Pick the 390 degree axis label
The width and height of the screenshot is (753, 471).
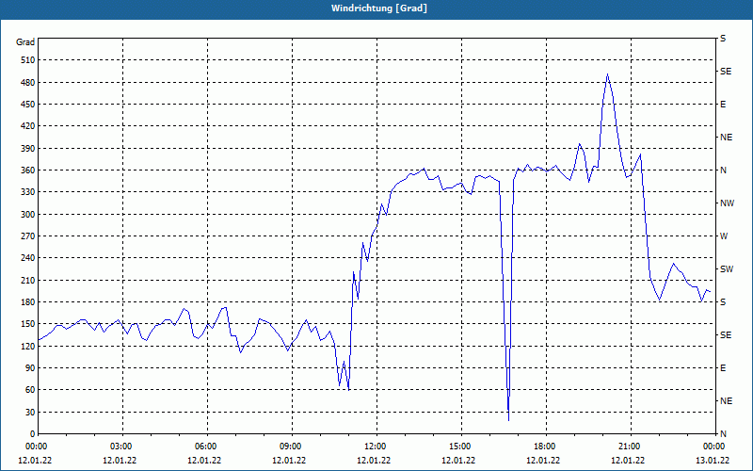pyautogui.click(x=28, y=149)
